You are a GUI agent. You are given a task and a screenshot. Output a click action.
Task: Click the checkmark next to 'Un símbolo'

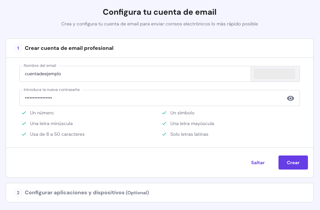(164, 113)
